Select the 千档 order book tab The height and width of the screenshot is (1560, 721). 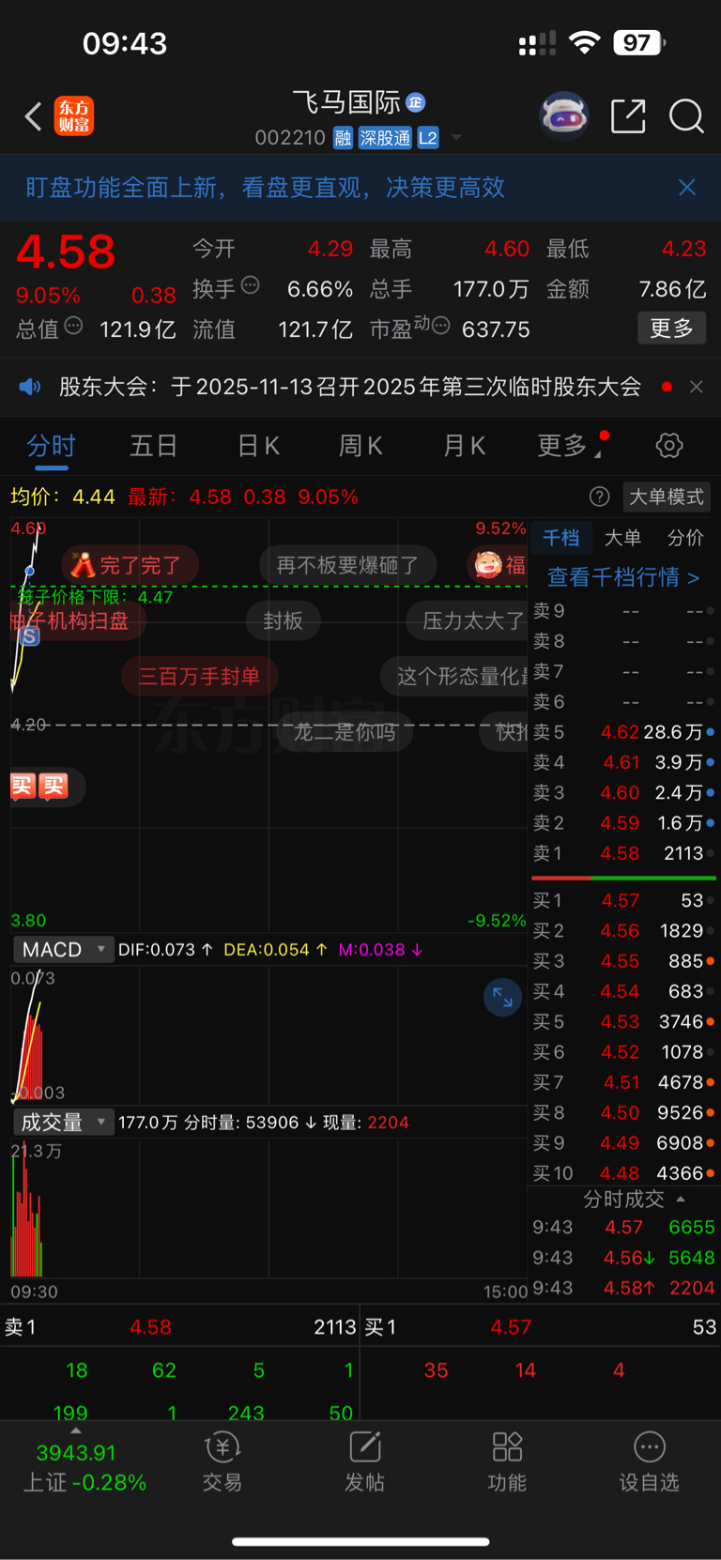[x=561, y=538]
